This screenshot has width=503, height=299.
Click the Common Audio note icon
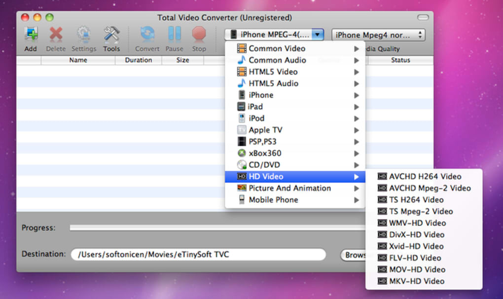point(242,60)
